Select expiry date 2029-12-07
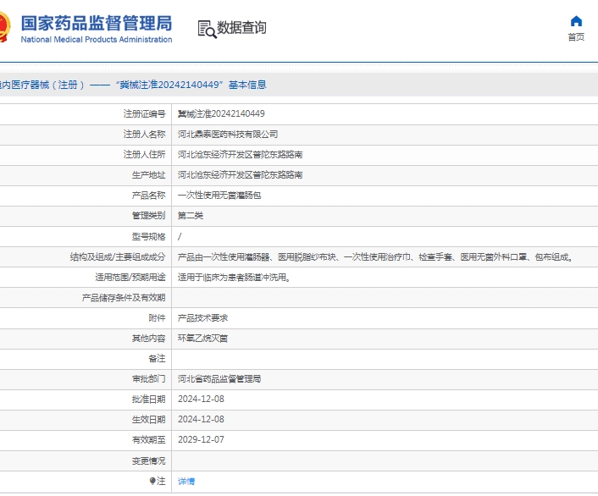The width and height of the screenshot is (598, 496). [x=201, y=440]
